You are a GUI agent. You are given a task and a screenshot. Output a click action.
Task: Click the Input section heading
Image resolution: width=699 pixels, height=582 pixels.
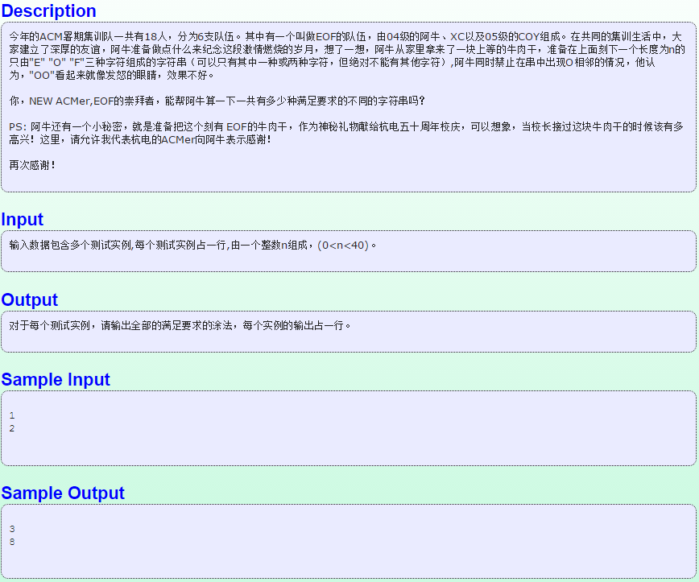pyautogui.click(x=23, y=219)
